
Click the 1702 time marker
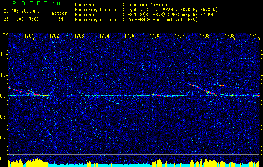click(54, 36)
